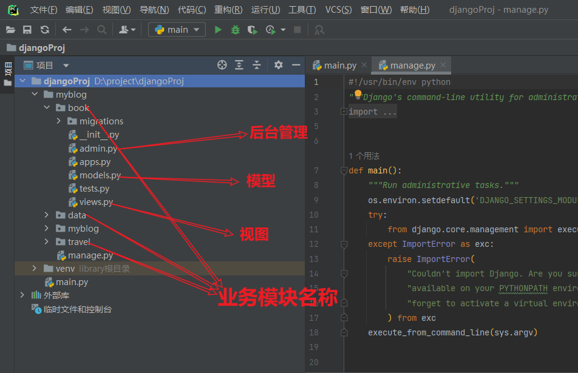Screen dimensions: 578x373
Task: Open the 运行(U) menu
Action: pos(265,10)
